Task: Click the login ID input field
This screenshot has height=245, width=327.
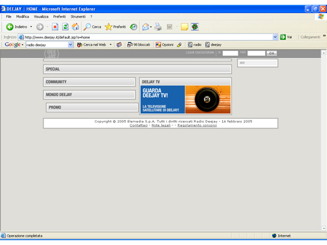Action: [230, 53]
